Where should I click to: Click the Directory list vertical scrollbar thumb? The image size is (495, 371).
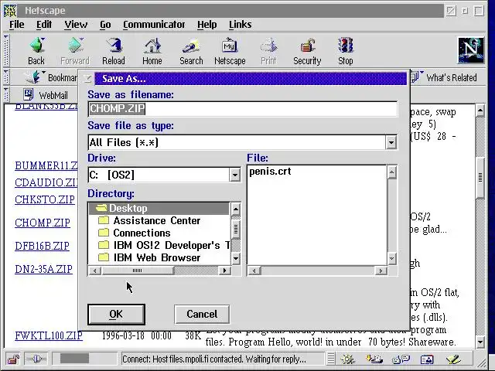236,230
